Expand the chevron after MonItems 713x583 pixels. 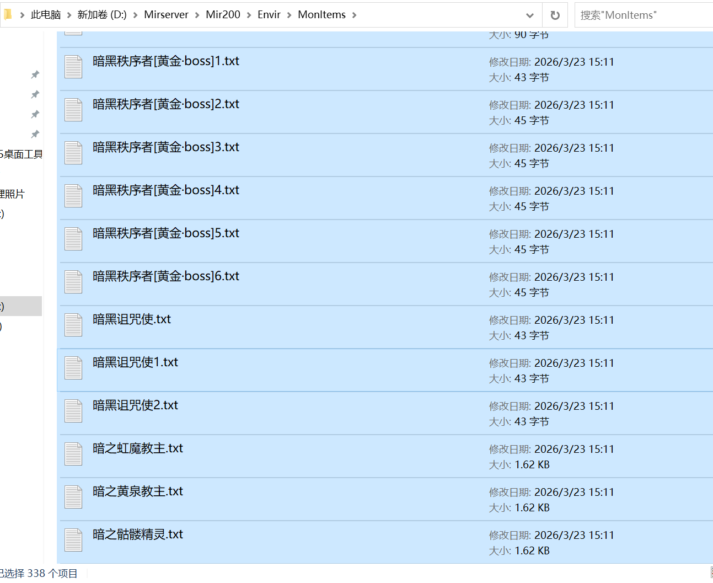[355, 15]
